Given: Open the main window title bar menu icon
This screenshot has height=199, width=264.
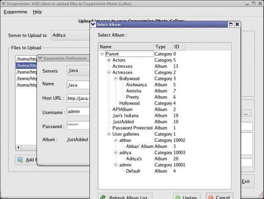Looking at the screenshot, I should (3, 4).
